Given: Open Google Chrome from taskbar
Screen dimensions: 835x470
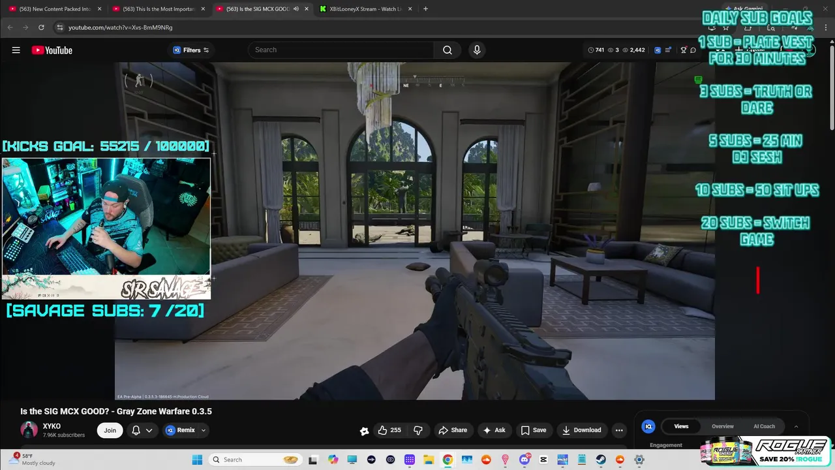Looking at the screenshot, I should [448, 460].
